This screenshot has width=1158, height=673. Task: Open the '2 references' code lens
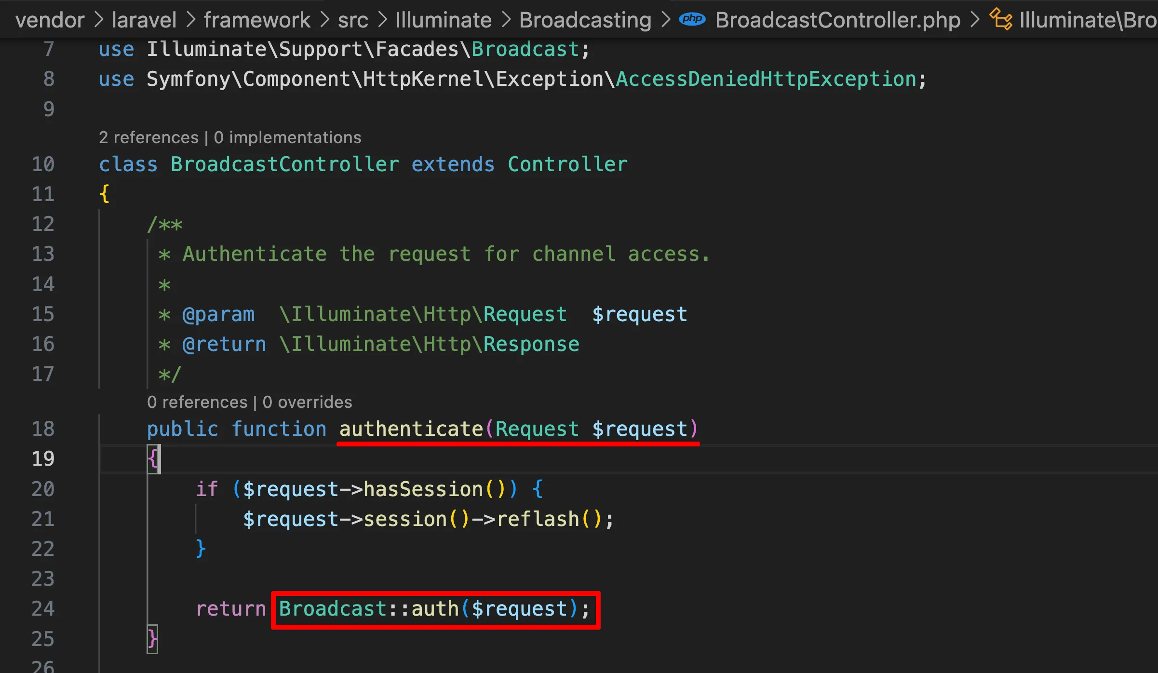pos(148,137)
